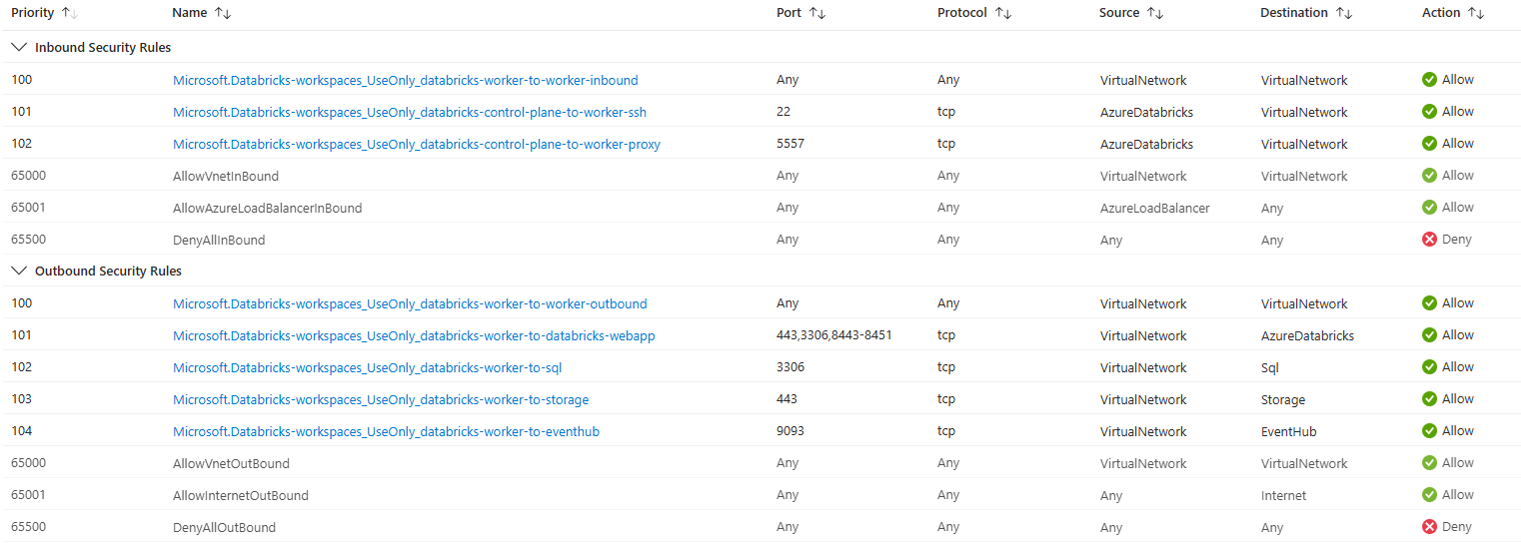Click the red Deny icon for DenyAllInBound
Image resolution: width=1521 pixels, height=546 pixels.
click(x=1429, y=240)
